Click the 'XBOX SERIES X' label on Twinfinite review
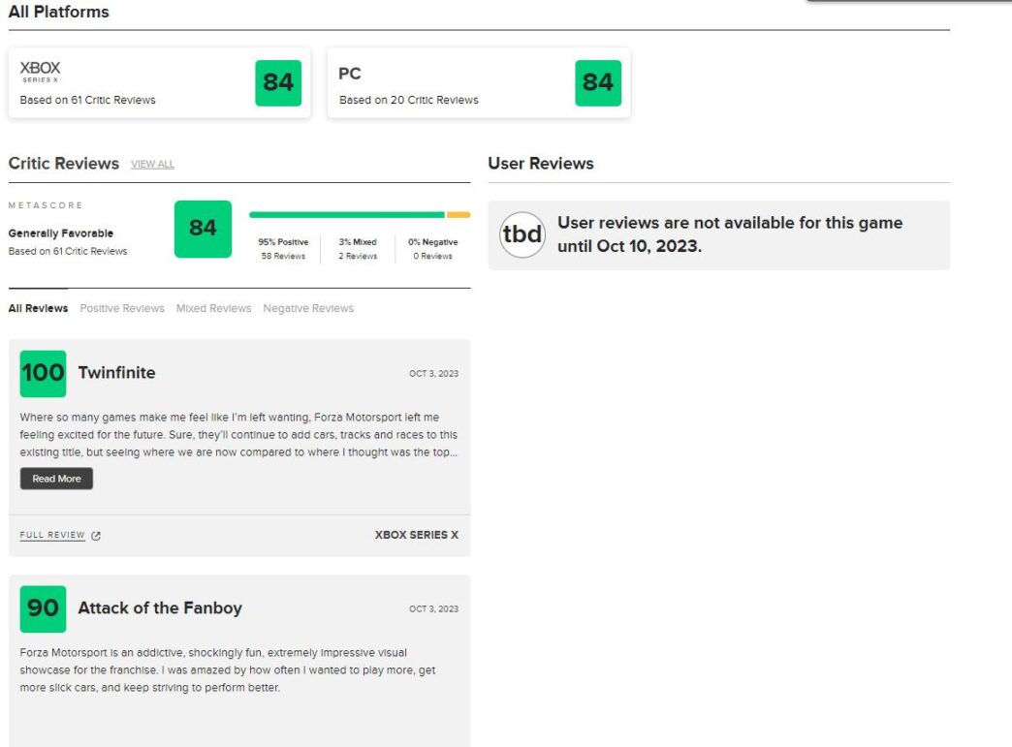Viewport: 1012px width, 747px height. point(417,535)
